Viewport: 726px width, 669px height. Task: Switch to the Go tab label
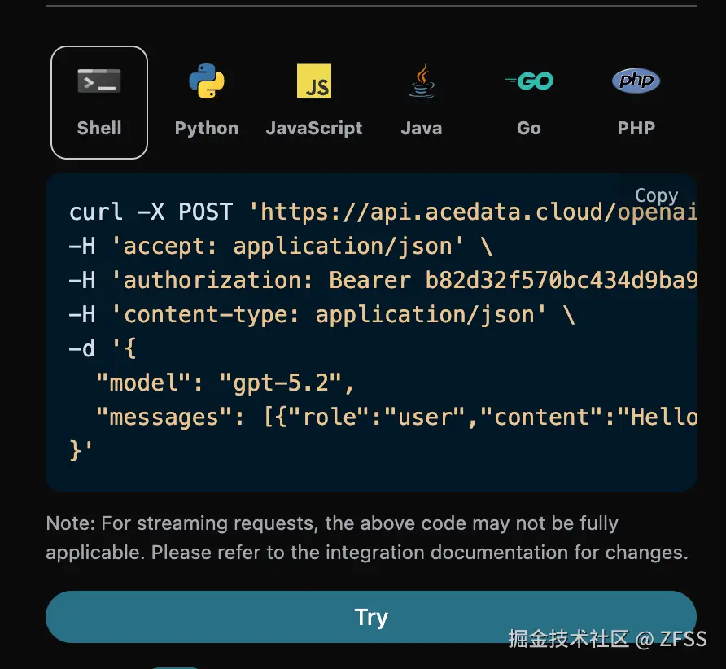point(529,129)
